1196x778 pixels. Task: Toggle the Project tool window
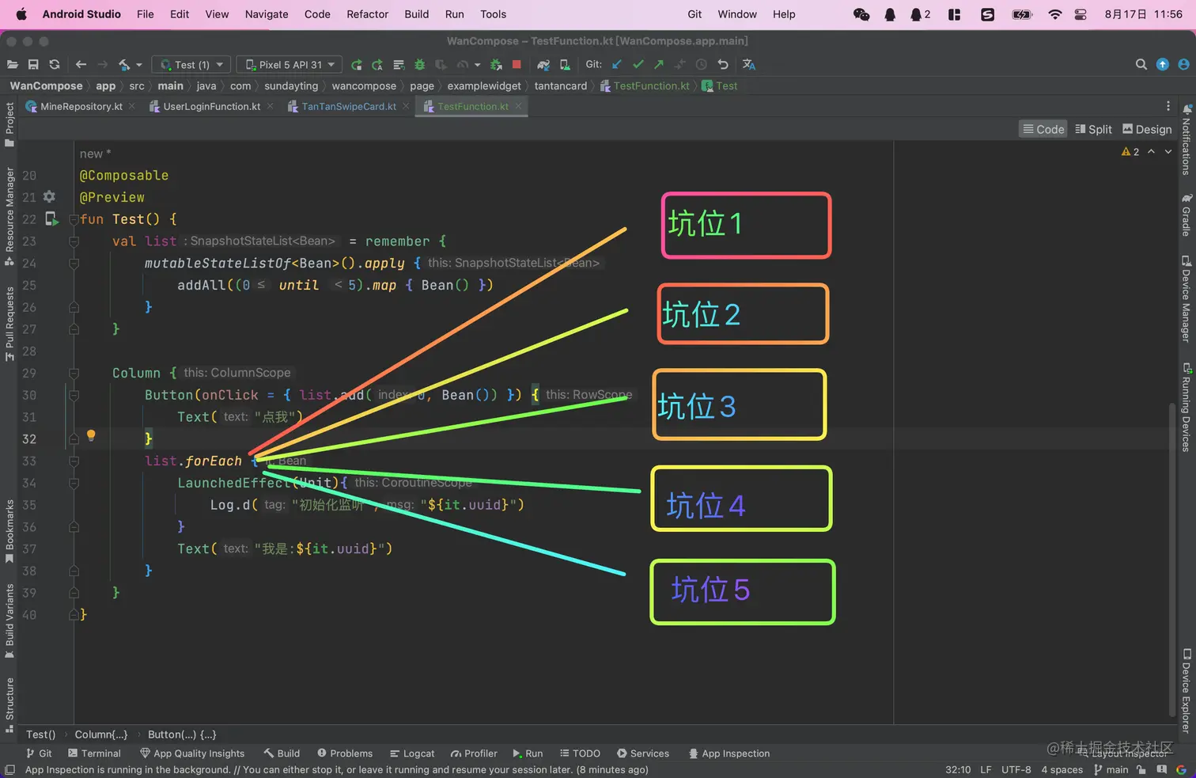9,124
